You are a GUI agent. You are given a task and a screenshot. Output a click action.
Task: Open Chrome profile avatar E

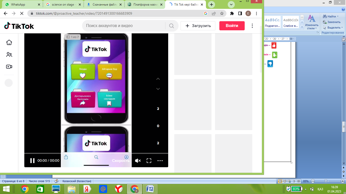pos(248,13)
